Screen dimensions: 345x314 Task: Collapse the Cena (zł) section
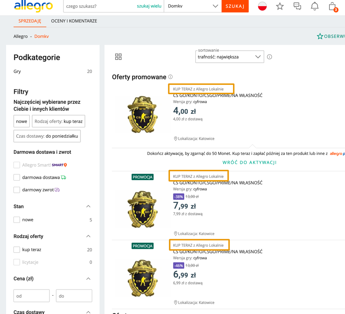tap(88, 278)
